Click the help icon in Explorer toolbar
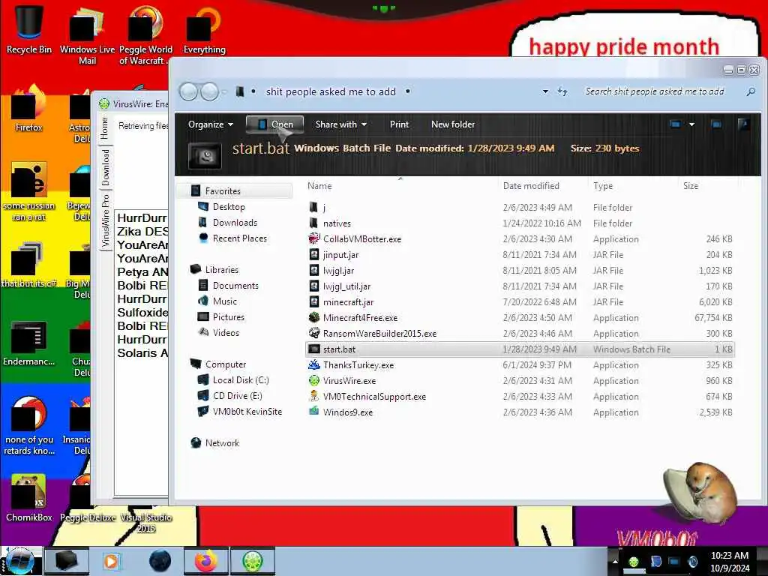Screen dimensions: 768x576 743,124
